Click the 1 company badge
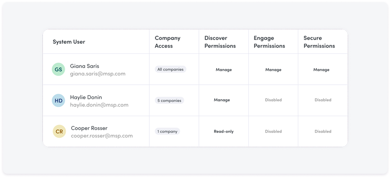391x178 pixels. 167,132
